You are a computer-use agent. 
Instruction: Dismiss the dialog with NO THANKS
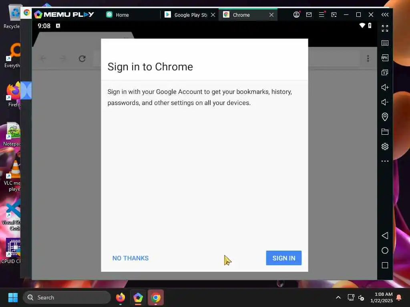click(131, 258)
